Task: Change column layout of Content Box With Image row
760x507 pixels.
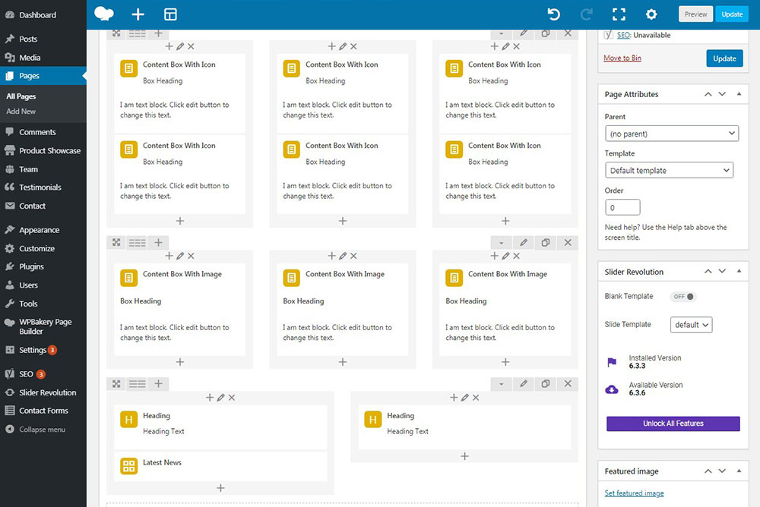Action: click(x=137, y=242)
